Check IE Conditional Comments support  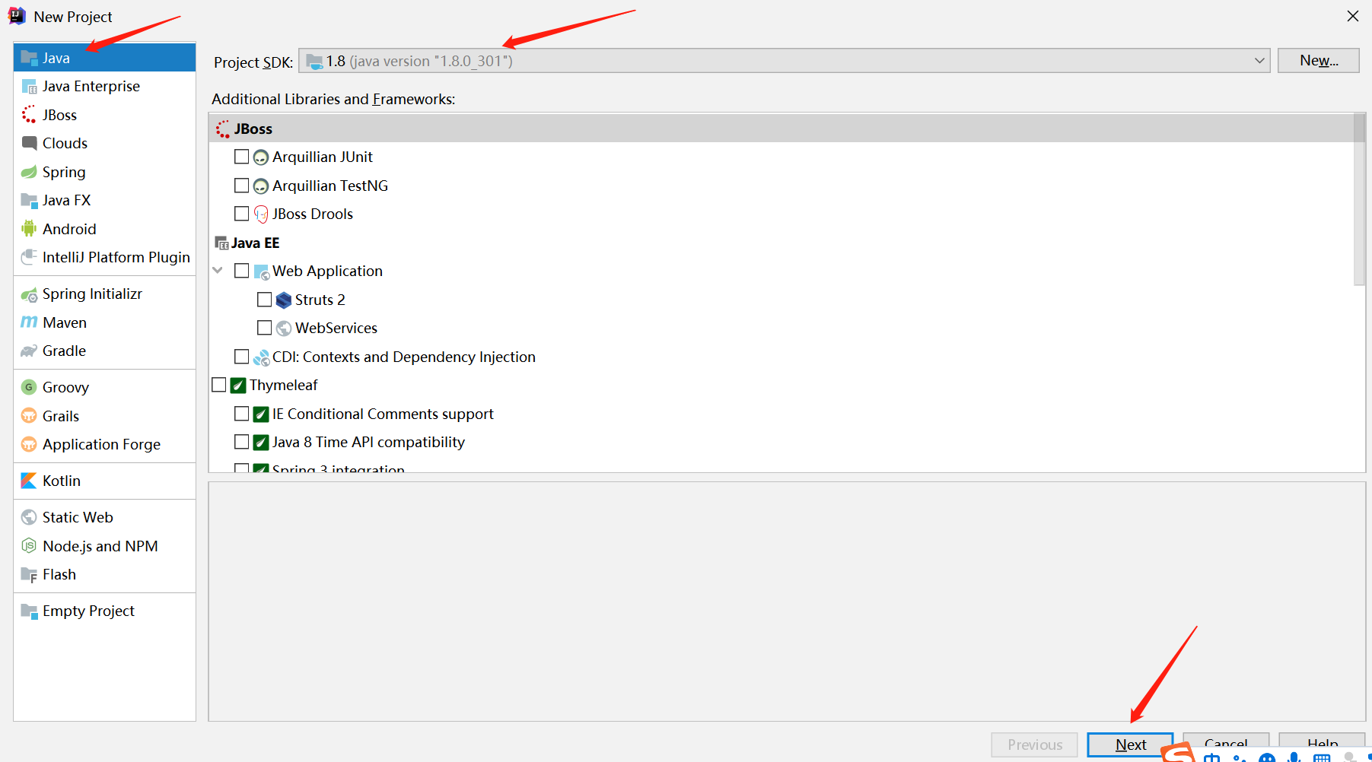(242, 414)
